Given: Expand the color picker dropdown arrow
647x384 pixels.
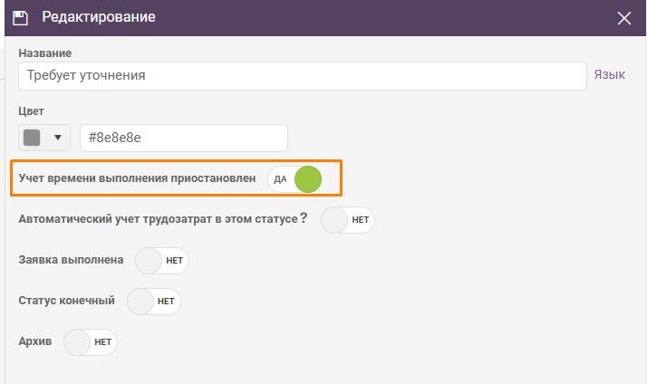Looking at the screenshot, I should [x=58, y=138].
